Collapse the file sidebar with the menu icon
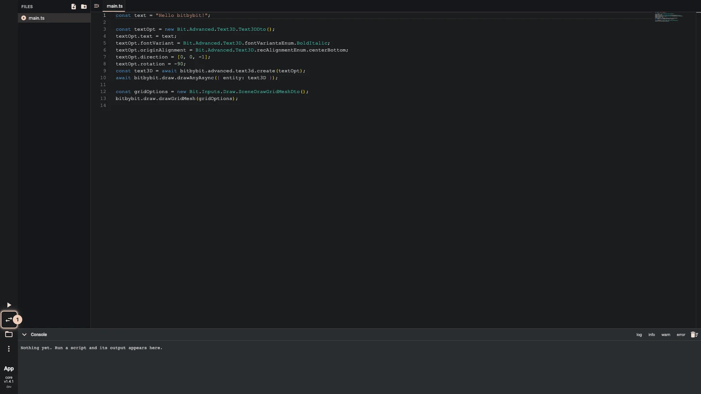Screen dimensions: 701x394 coord(96,6)
